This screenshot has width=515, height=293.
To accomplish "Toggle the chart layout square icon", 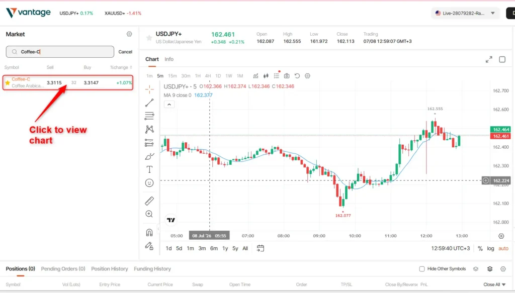I will 502,59.
